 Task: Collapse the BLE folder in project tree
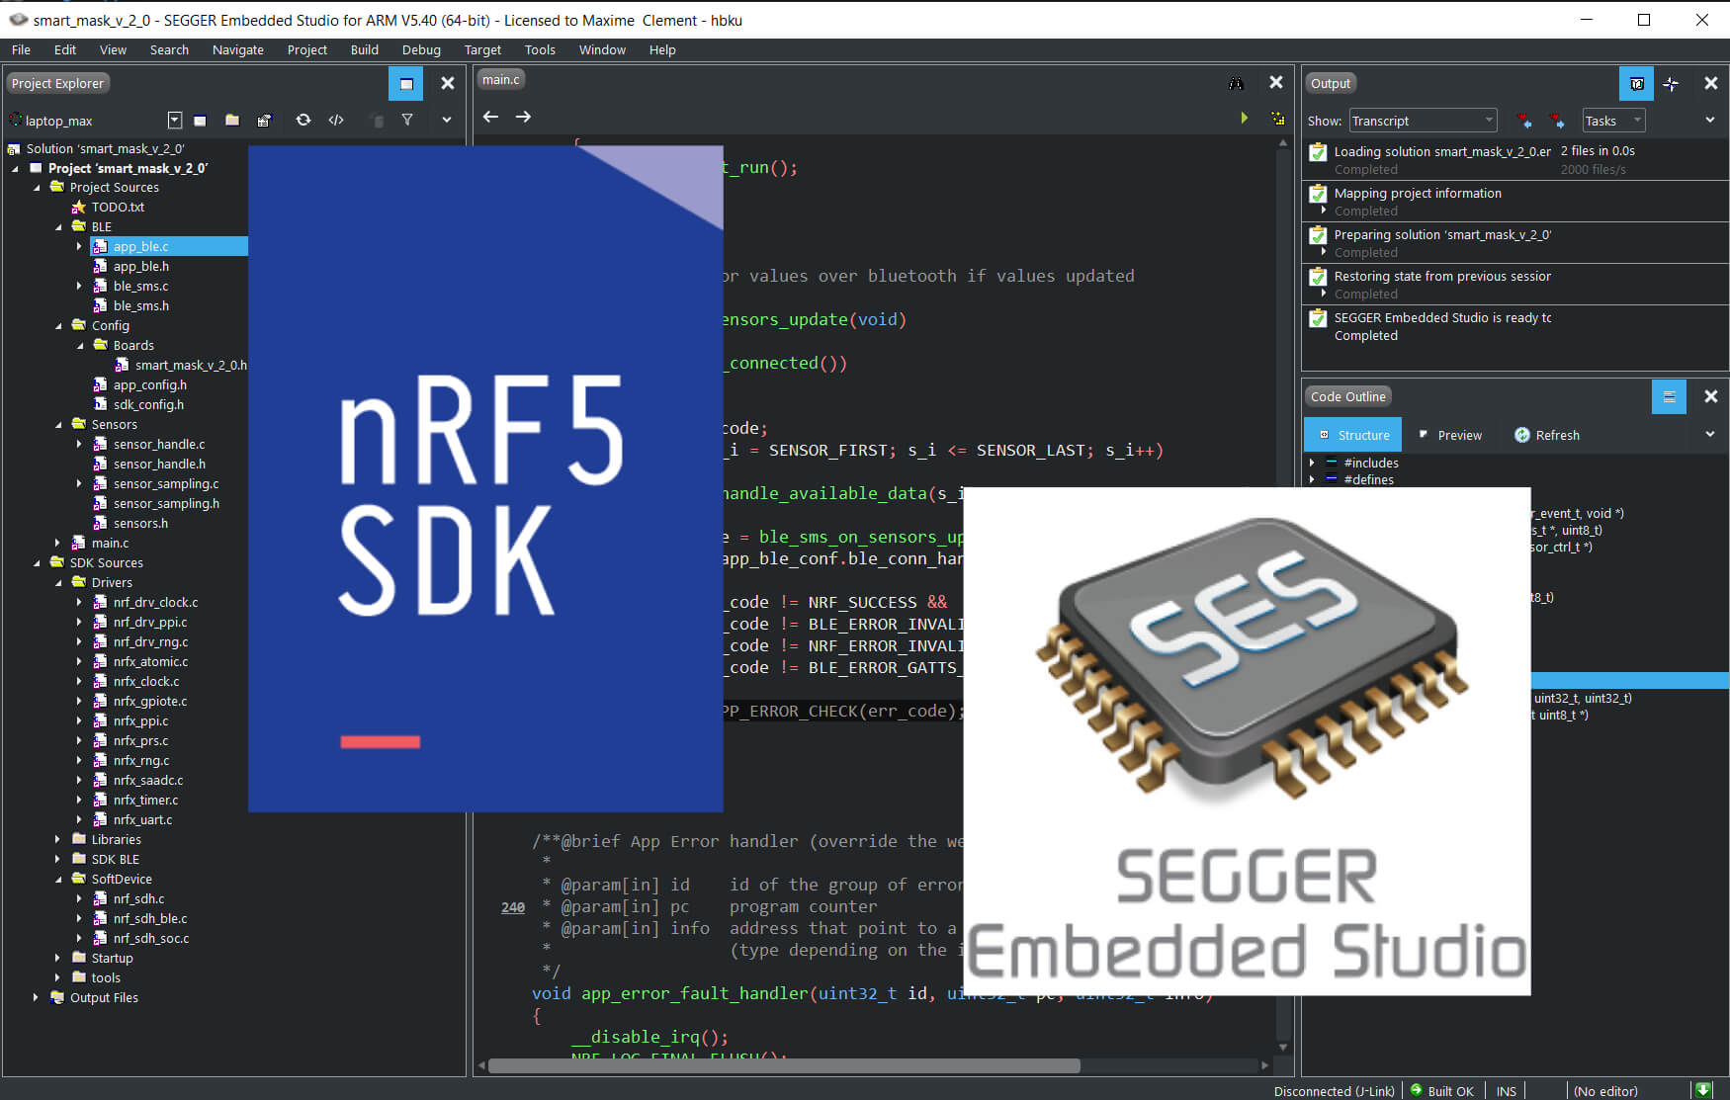(x=58, y=227)
